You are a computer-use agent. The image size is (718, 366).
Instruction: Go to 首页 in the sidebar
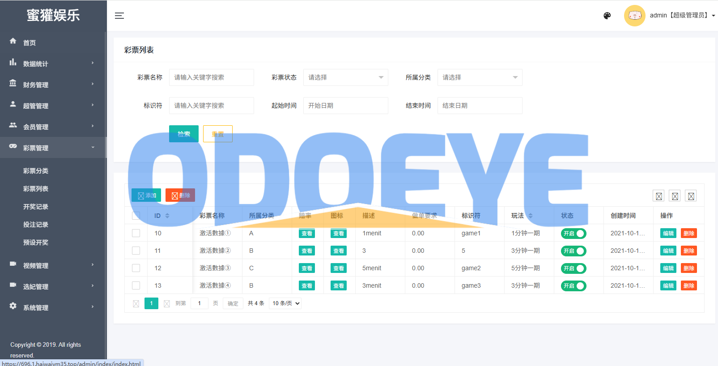[x=30, y=43]
